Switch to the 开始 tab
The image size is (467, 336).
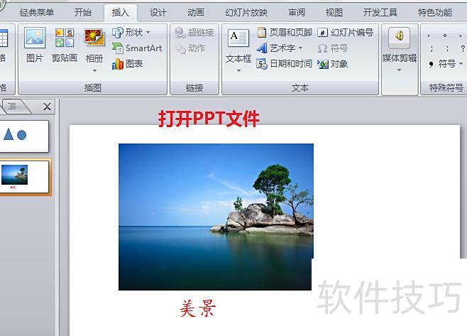83,13
